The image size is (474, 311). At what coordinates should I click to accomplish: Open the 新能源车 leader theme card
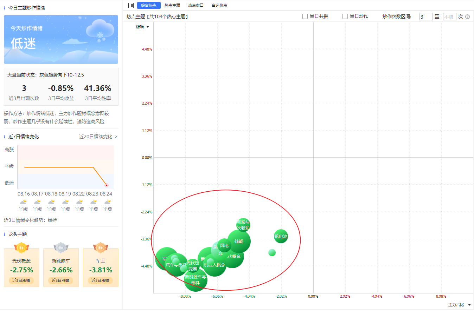pyautogui.click(x=61, y=267)
